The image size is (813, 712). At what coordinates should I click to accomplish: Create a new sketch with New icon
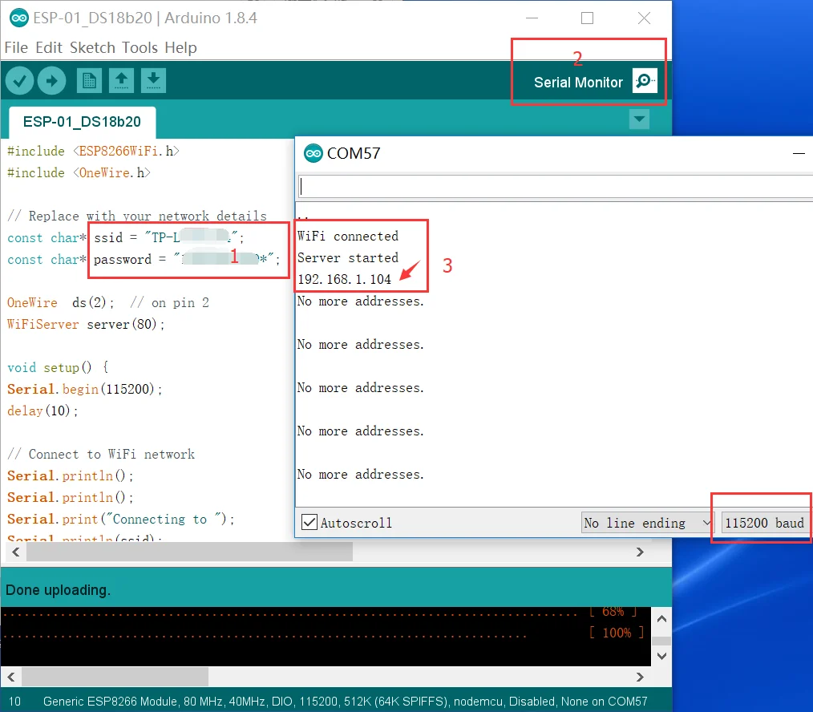(89, 81)
